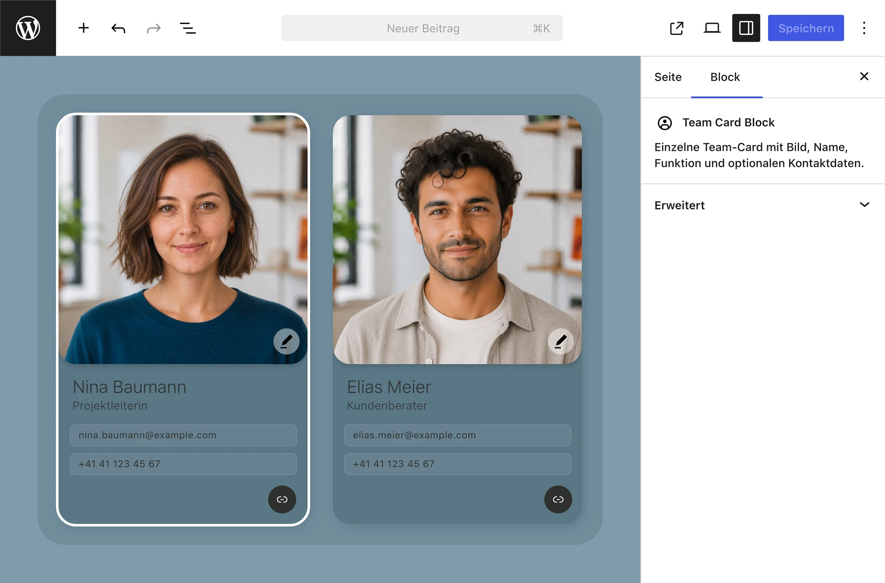The height and width of the screenshot is (583, 885).
Task: Redo the last undone change
Action: tap(153, 28)
